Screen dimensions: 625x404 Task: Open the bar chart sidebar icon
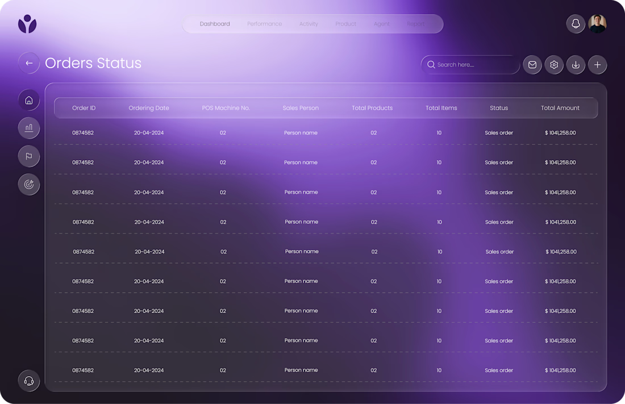[29, 128]
